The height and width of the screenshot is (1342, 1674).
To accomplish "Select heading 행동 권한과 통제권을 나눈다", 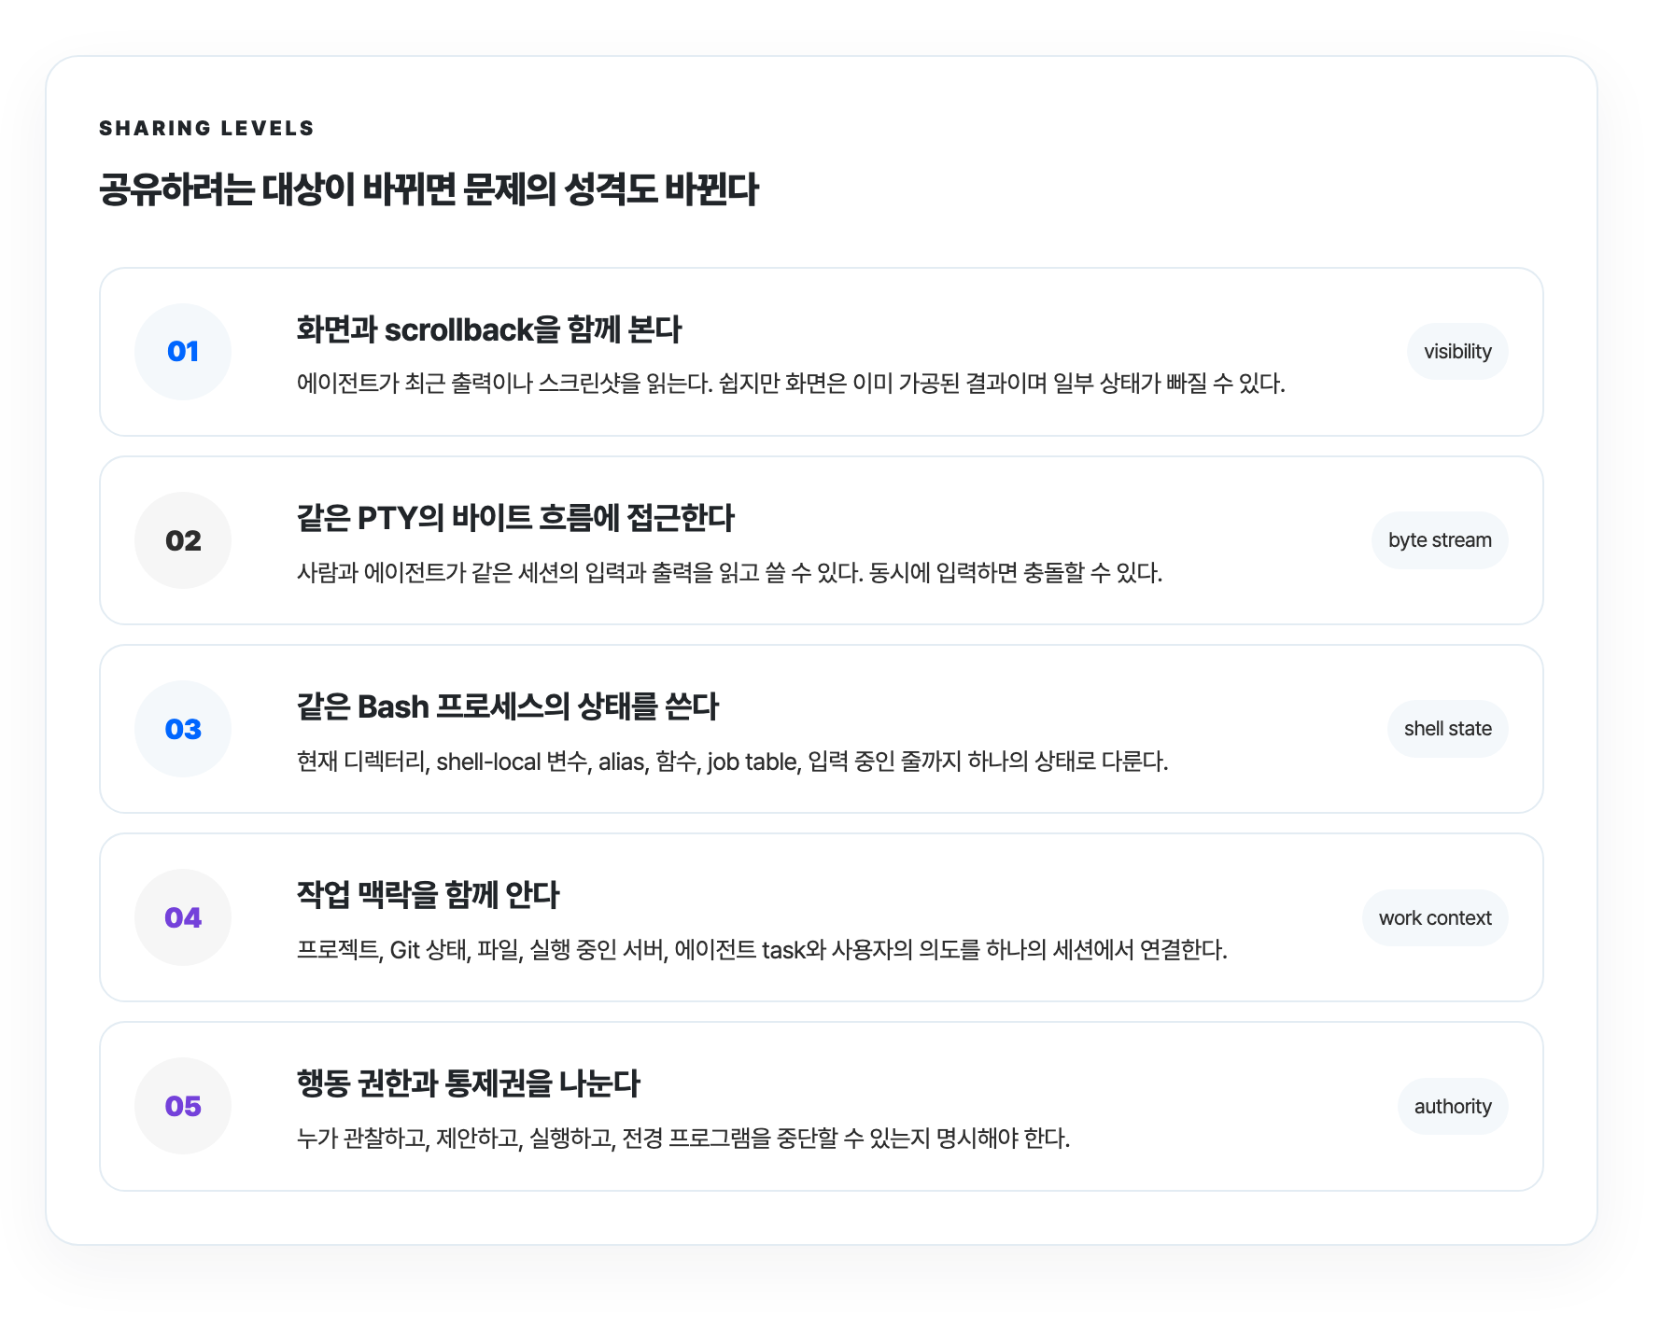I will tap(468, 1083).
